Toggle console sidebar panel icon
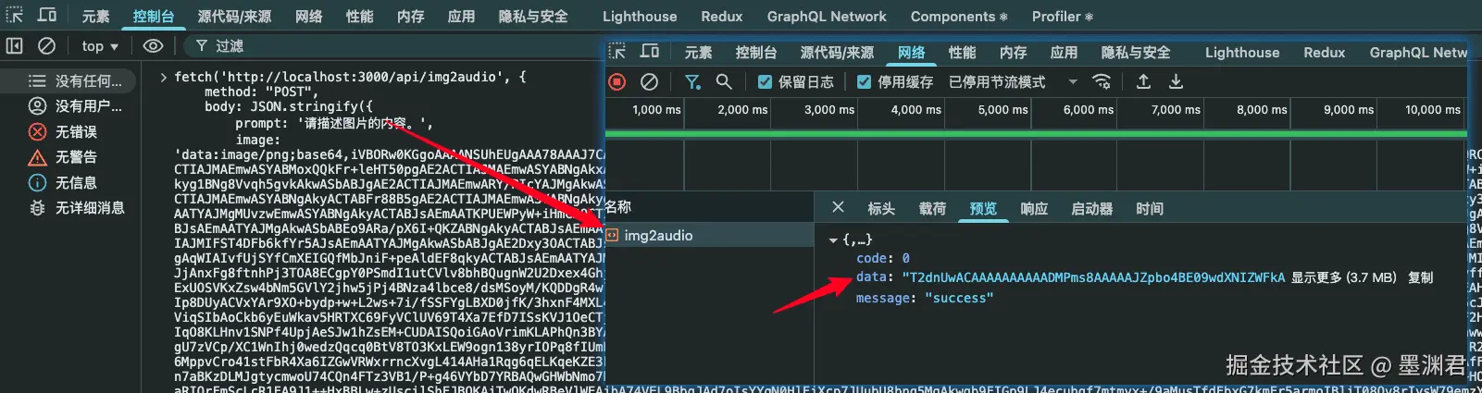The height and width of the screenshot is (393, 1482). (15, 45)
